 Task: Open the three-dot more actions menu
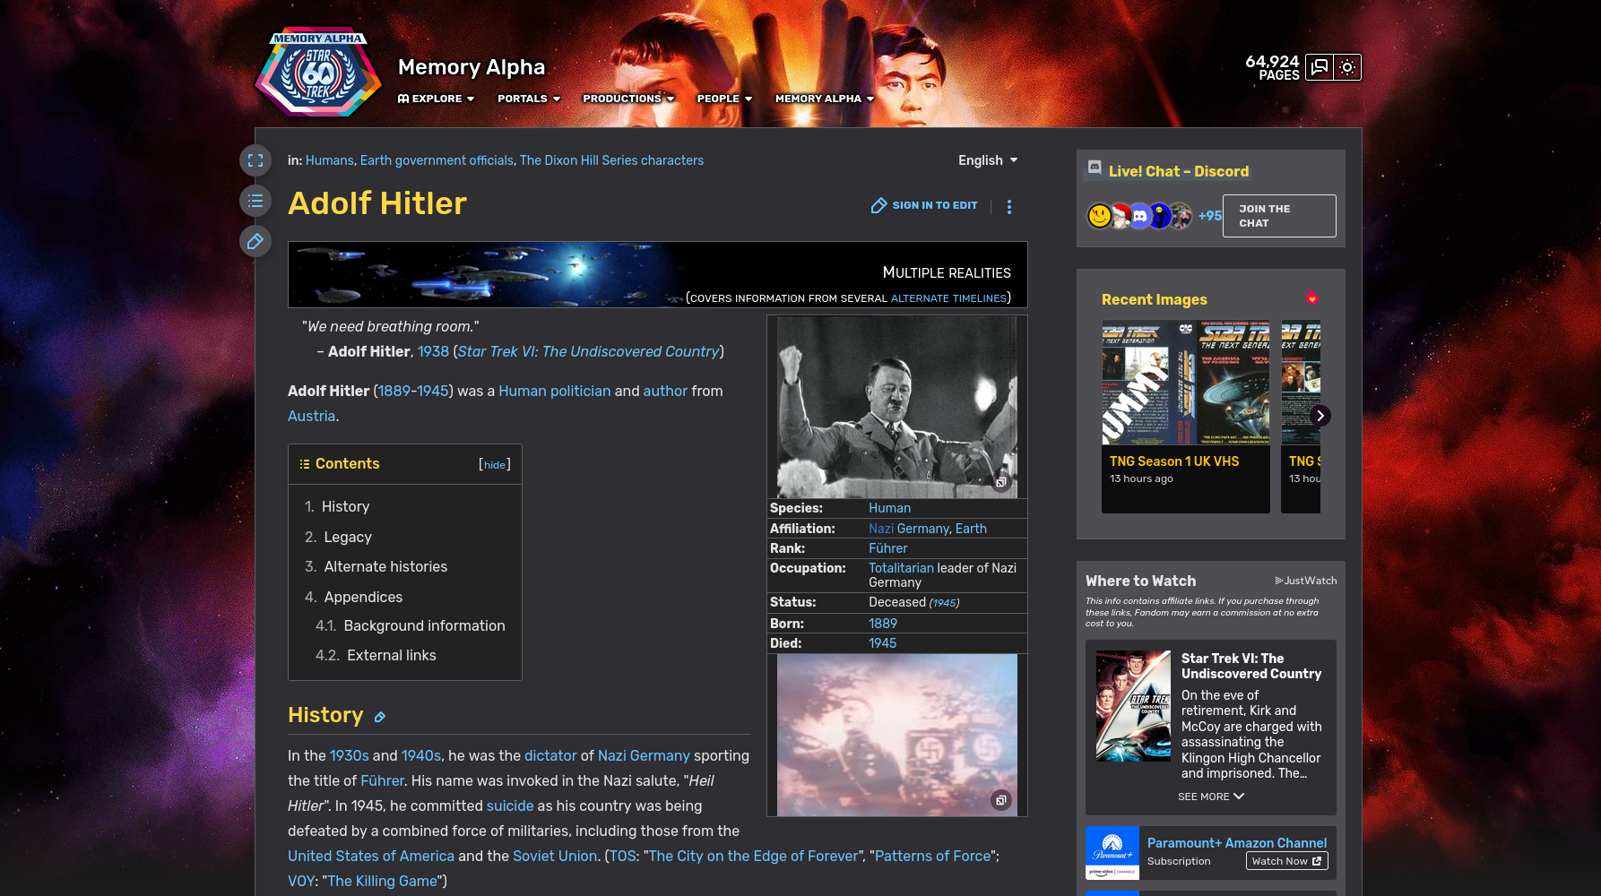[1009, 207]
